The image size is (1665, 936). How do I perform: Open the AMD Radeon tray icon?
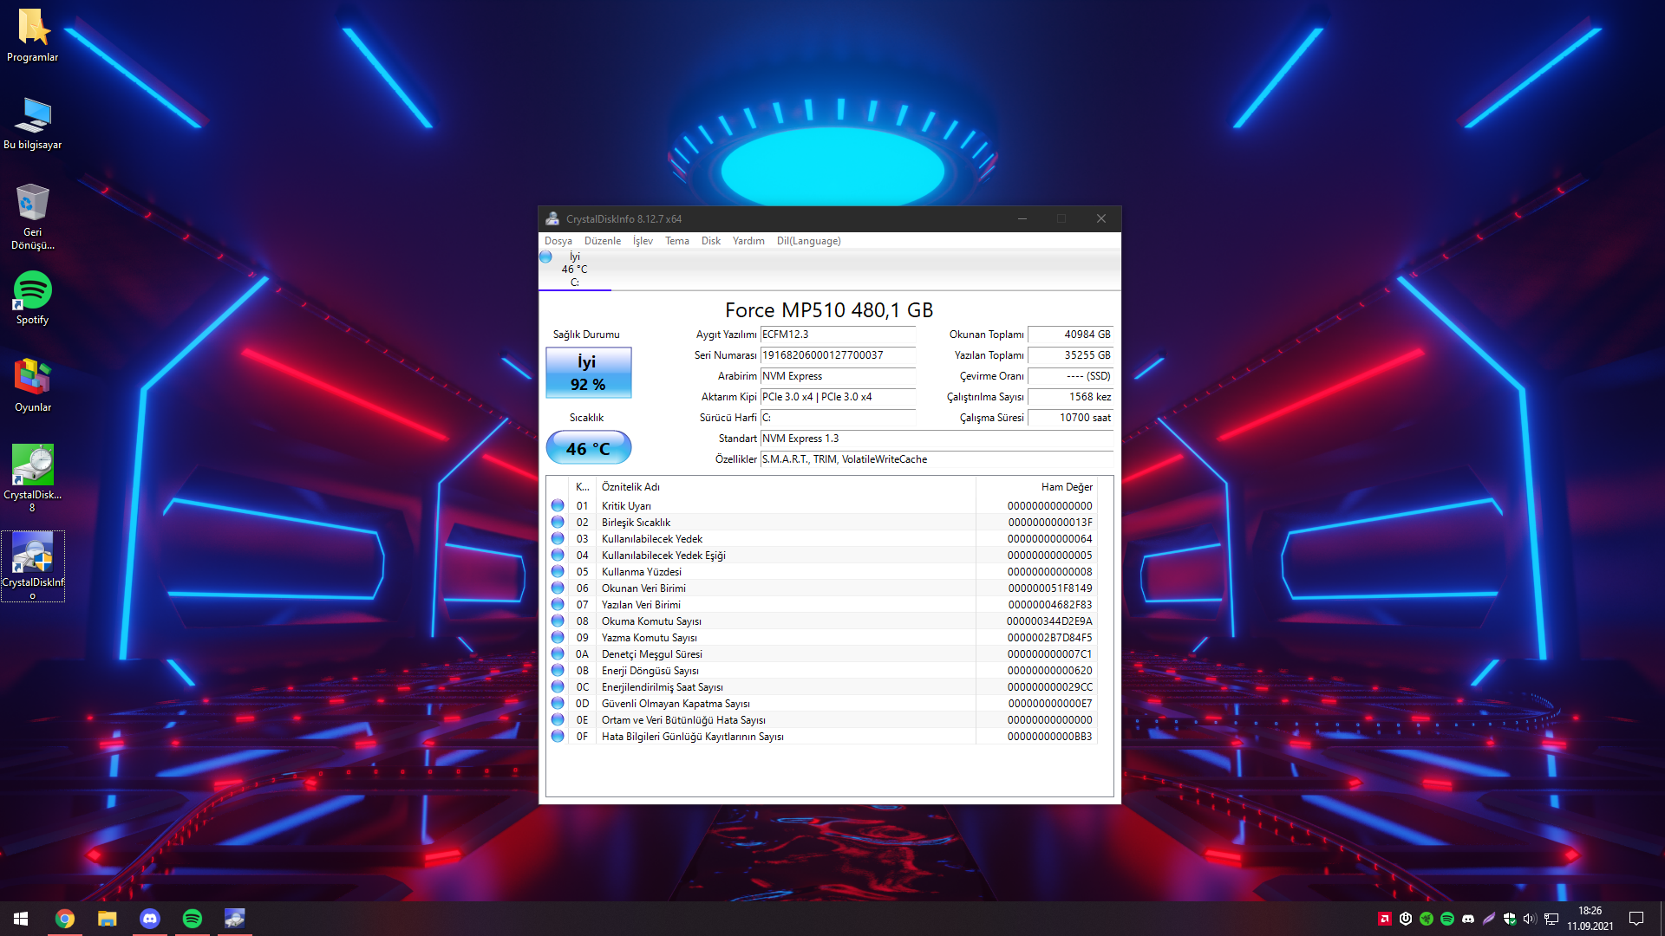pyautogui.click(x=1385, y=919)
